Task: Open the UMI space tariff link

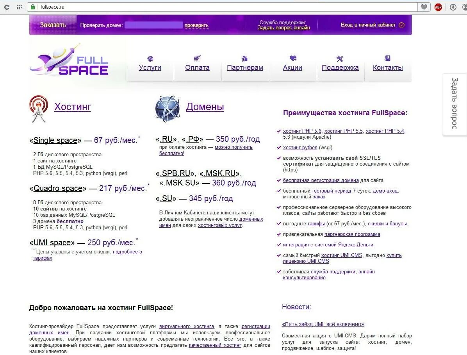Action: point(52,243)
